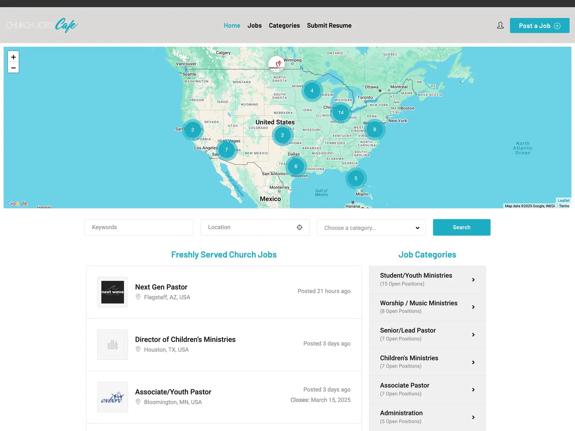The image size is (575, 431).
Task: Click the Google logo on the map
Action: click(17, 203)
